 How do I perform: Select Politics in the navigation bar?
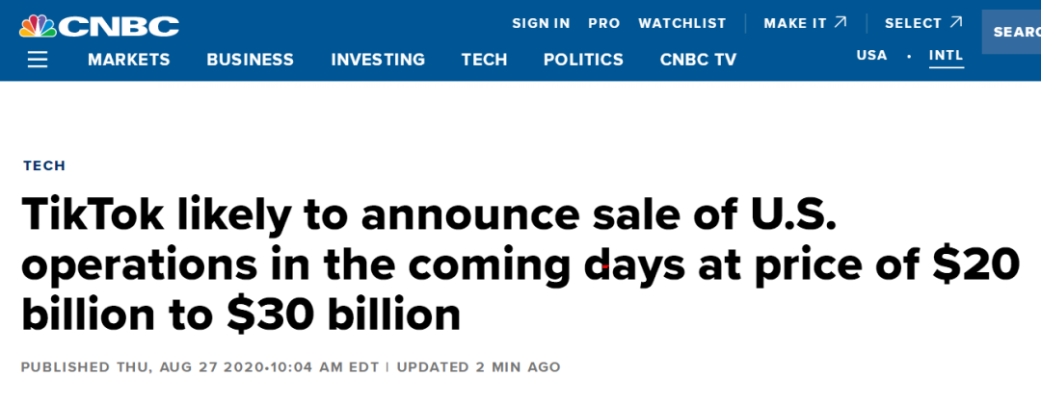583,60
